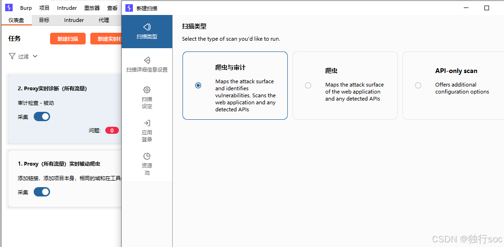Click the 2. Proxy实时诊断 task title
The height and width of the screenshot is (247, 504).
click(x=52, y=89)
